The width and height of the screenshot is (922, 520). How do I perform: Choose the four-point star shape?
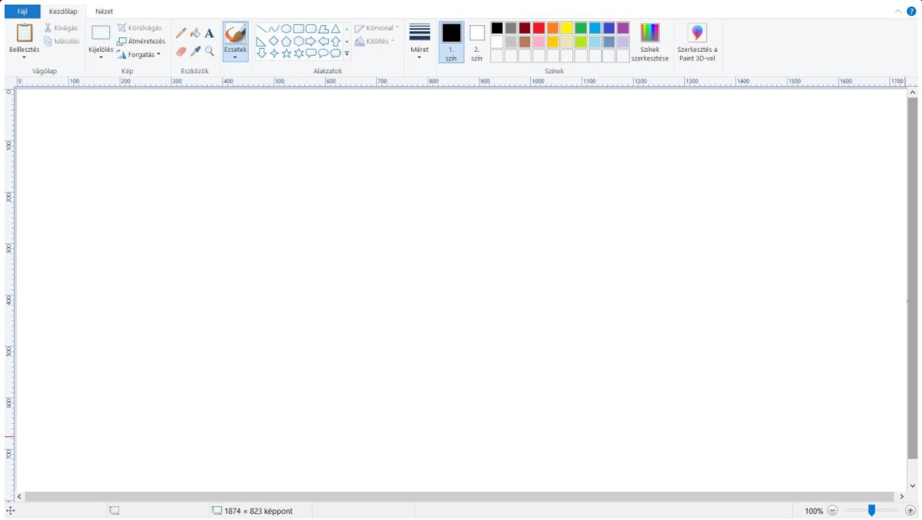(x=274, y=53)
